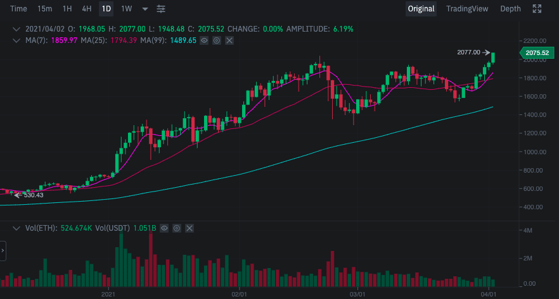Open MA indicator settings
The image size is (559, 299).
point(217,40)
